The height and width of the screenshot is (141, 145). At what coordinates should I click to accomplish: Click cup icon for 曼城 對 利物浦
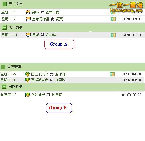28,35
